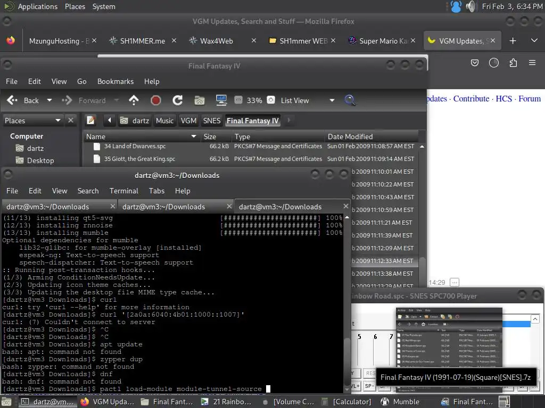The width and height of the screenshot is (545, 408).
Task: Open the Firefox extensions icon
Action: pos(513,63)
